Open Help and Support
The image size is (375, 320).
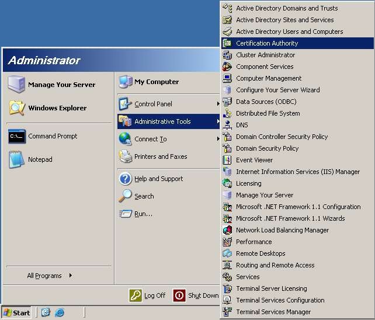pos(168,179)
